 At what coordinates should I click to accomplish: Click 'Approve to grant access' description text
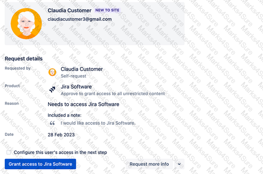(112, 93)
